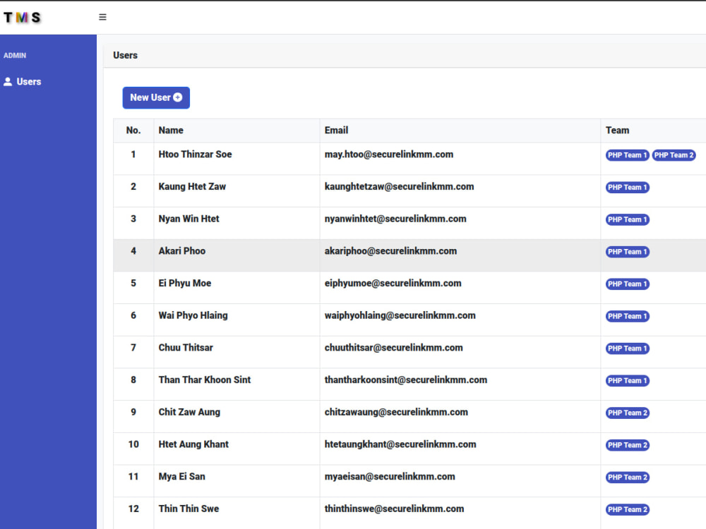This screenshot has height=529, width=706.
Task: Select the PHP Team 2 badge for Chit Zaw Aung
Action: point(627,413)
